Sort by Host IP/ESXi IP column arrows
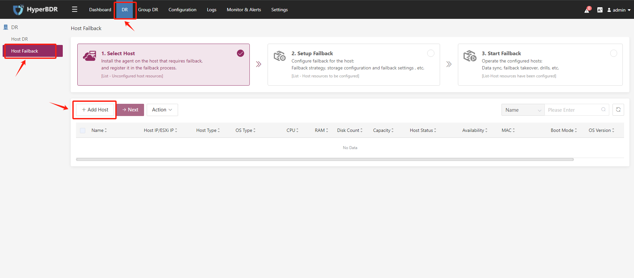Viewport: 634px width, 278px height. pos(176,130)
